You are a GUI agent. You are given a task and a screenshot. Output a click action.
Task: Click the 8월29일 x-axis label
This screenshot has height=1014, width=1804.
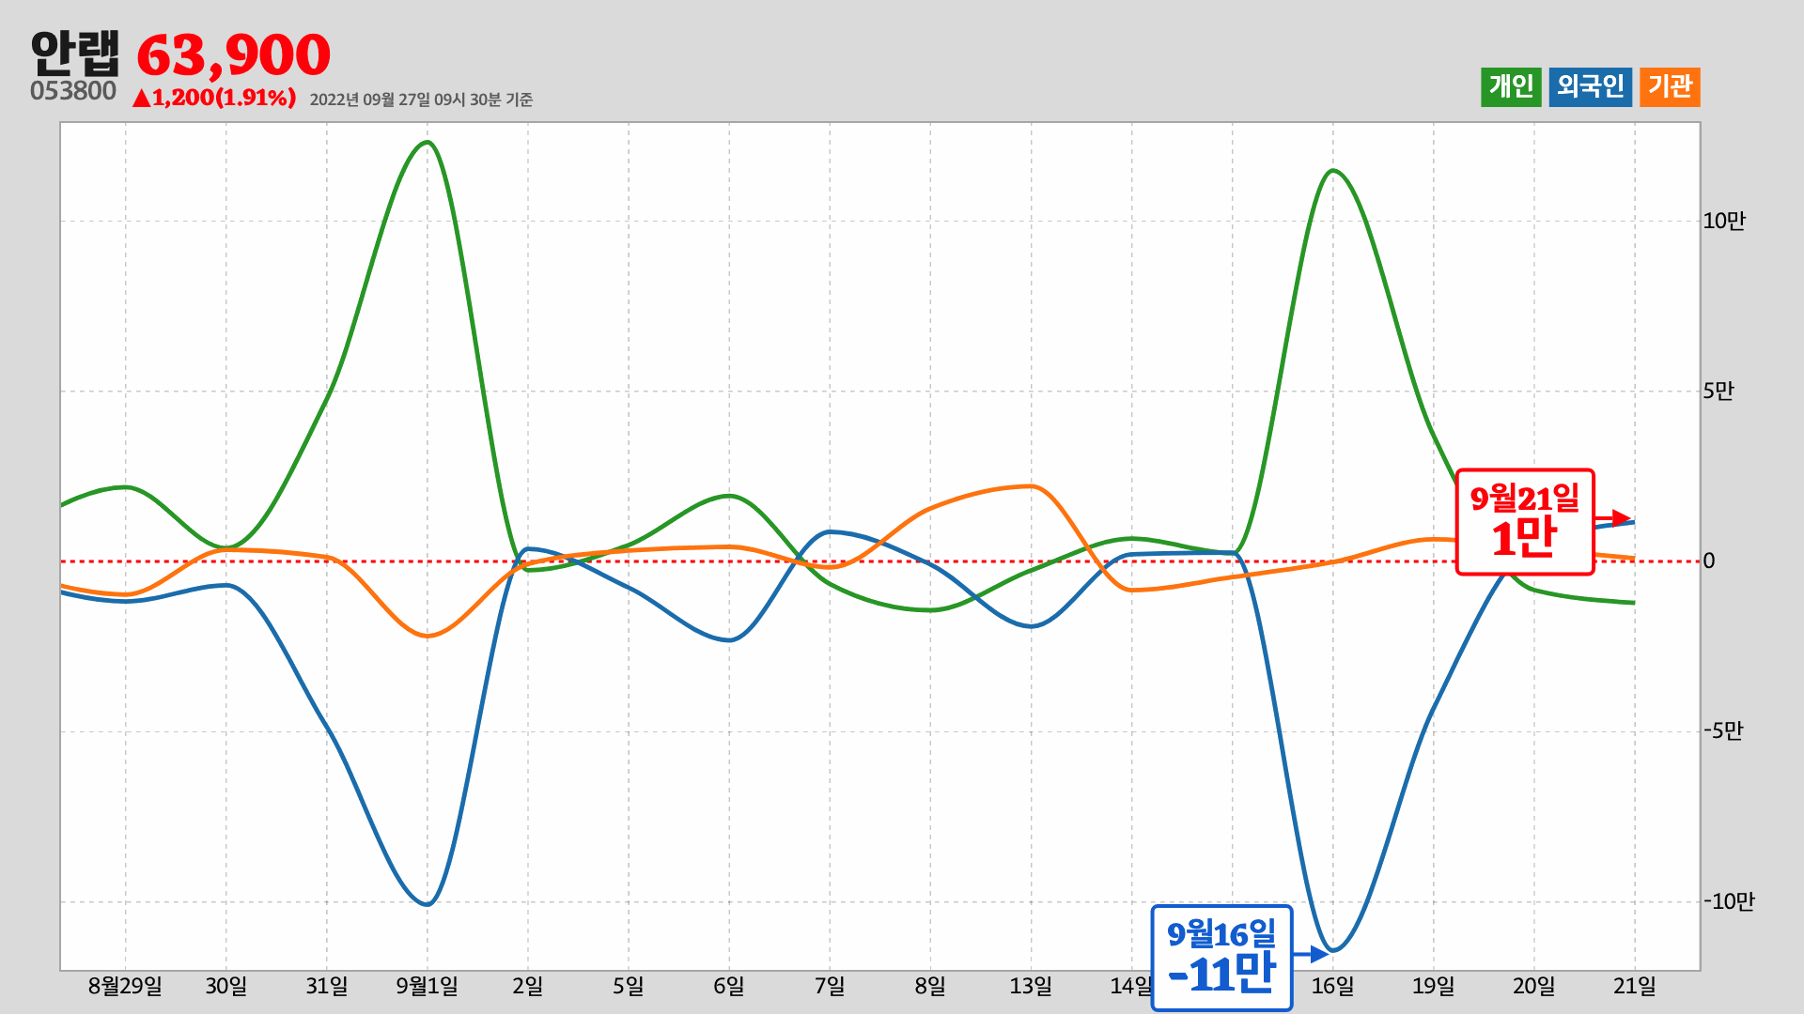pyautogui.click(x=125, y=987)
